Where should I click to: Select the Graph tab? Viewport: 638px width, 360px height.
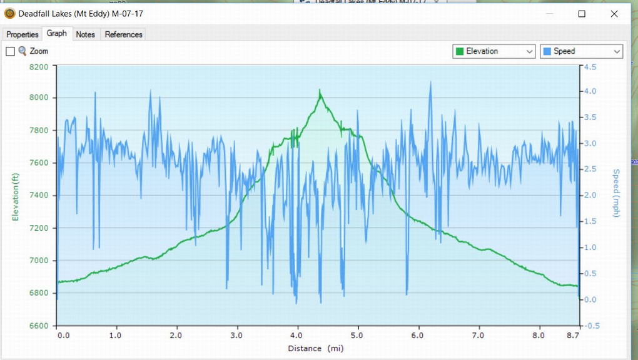57,34
